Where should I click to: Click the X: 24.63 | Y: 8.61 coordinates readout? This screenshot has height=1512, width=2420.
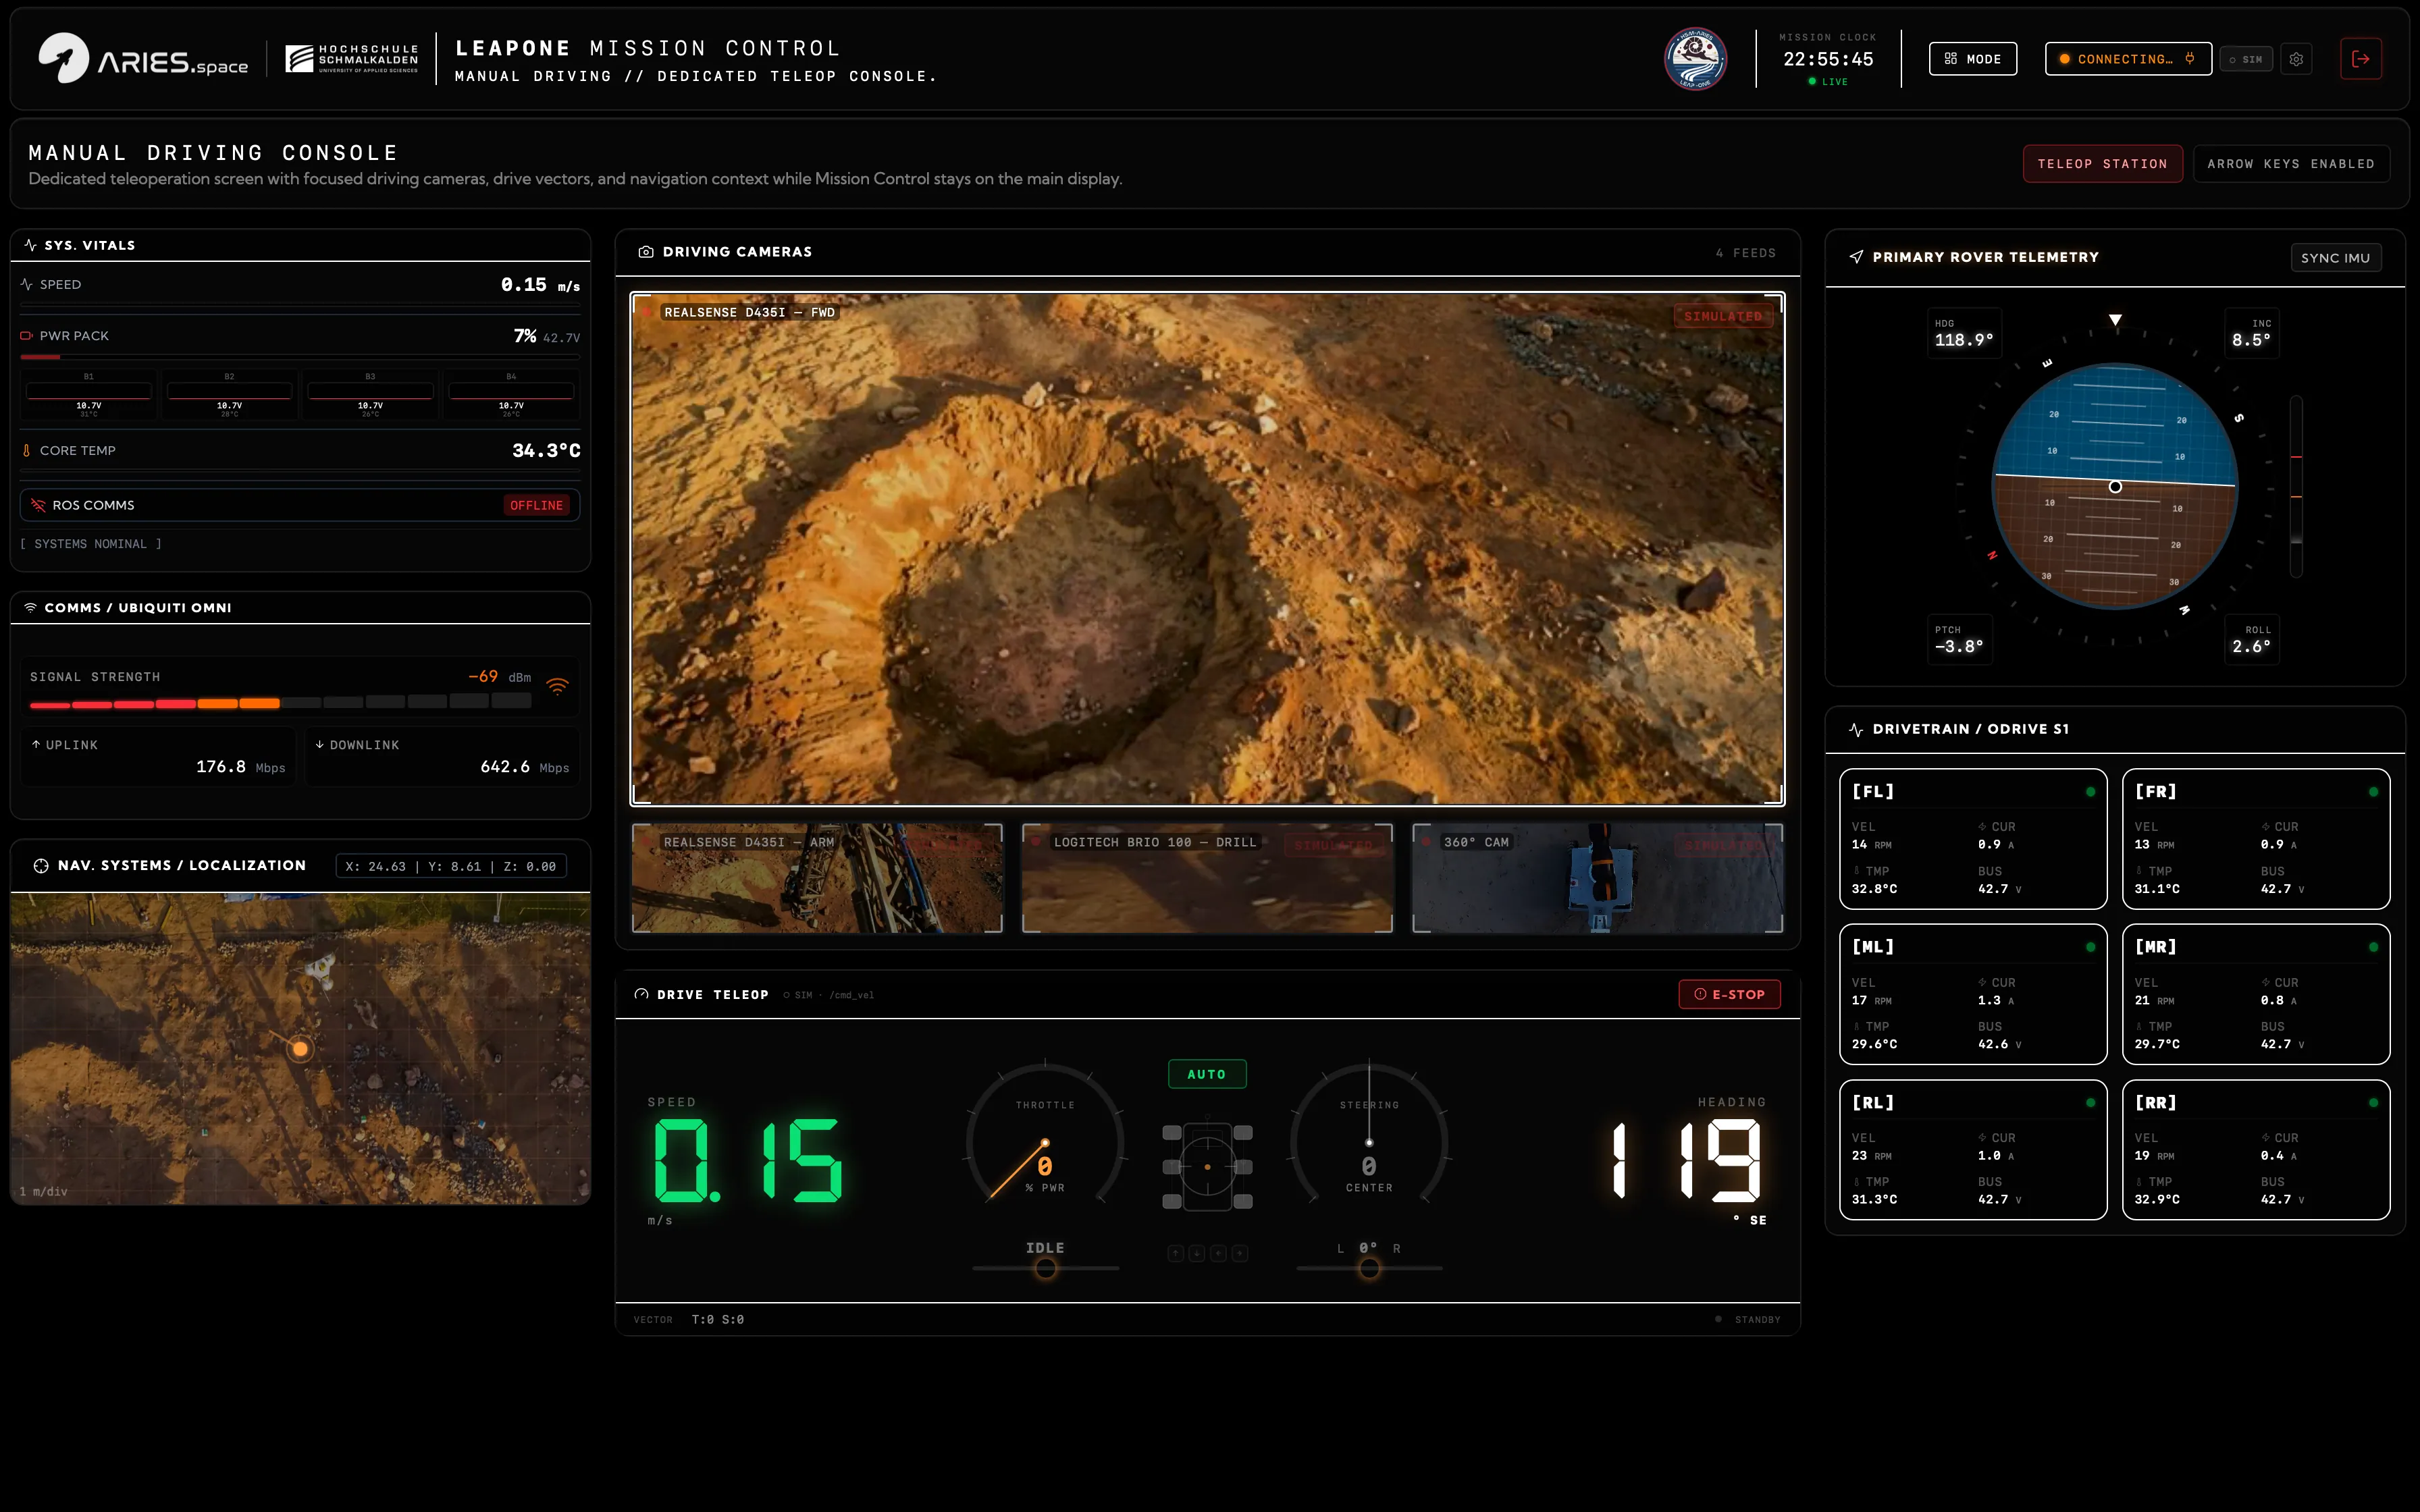pos(451,866)
